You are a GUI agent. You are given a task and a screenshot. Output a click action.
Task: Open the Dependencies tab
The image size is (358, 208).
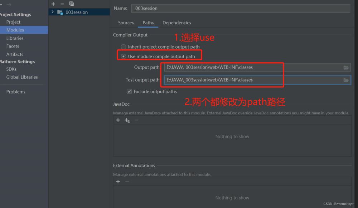(176, 23)
